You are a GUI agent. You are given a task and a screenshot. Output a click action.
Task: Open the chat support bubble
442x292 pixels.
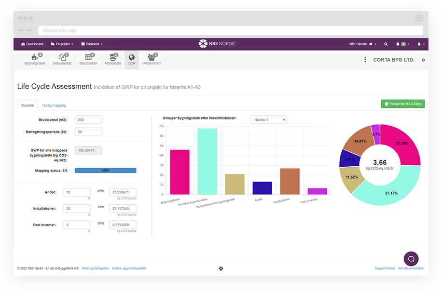411,259
